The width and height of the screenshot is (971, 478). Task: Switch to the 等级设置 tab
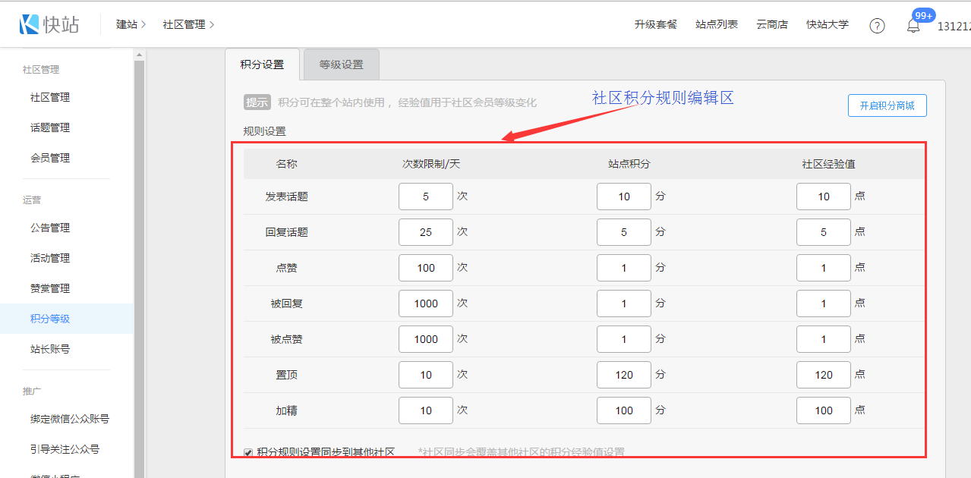click(x=341, y=64)
